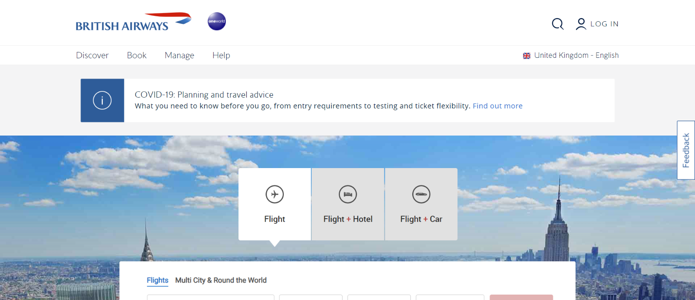
Task: Open the oneworld alliance logo
Action: point(217,21)
